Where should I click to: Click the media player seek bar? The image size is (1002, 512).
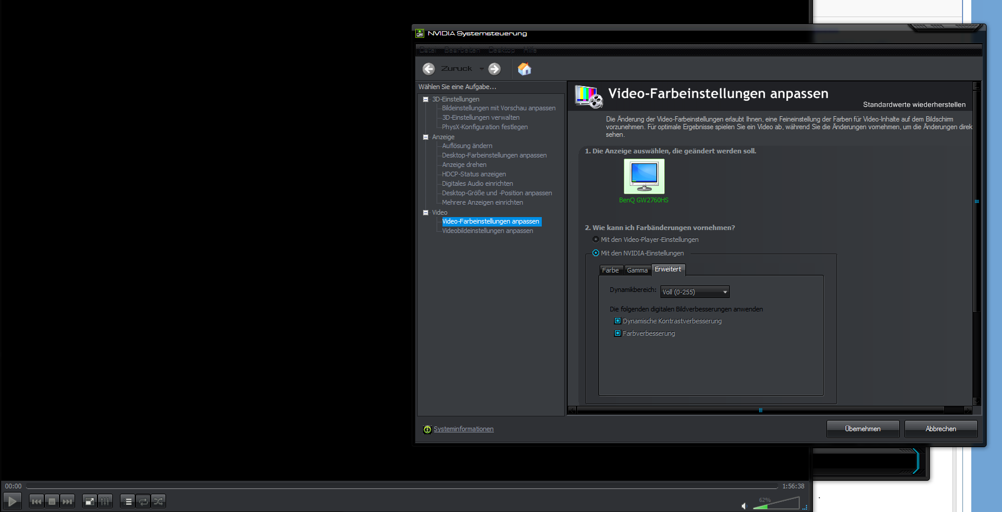[402, 486]
